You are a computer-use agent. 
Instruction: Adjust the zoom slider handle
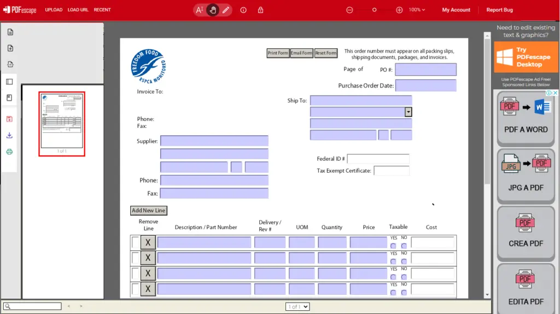click(x=374, y=10)
